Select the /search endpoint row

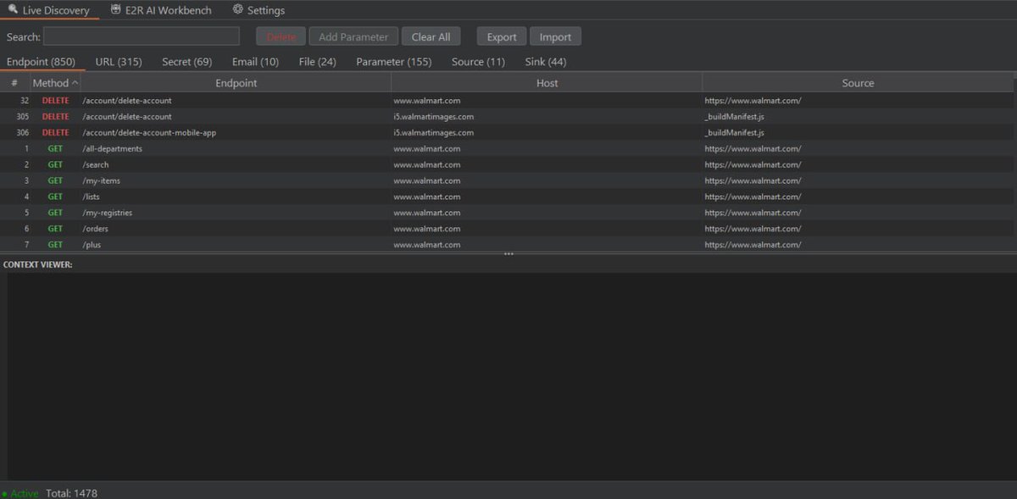(x=507, y=165)
